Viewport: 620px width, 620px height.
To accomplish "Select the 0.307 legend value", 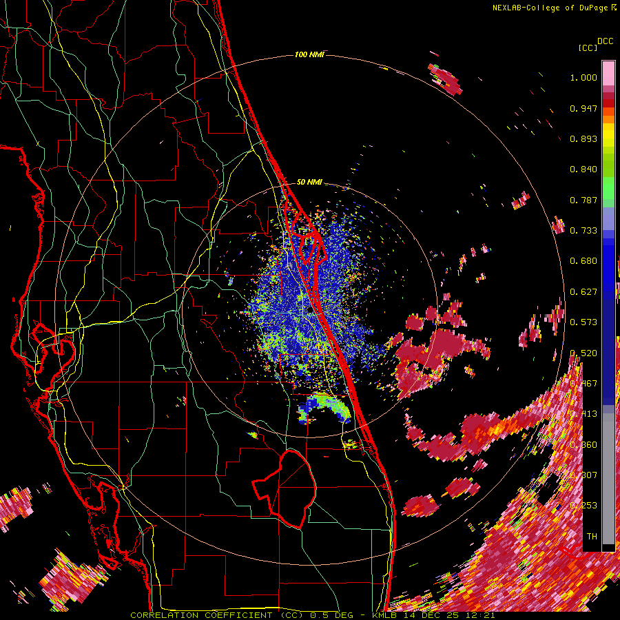I will point(583,475).
